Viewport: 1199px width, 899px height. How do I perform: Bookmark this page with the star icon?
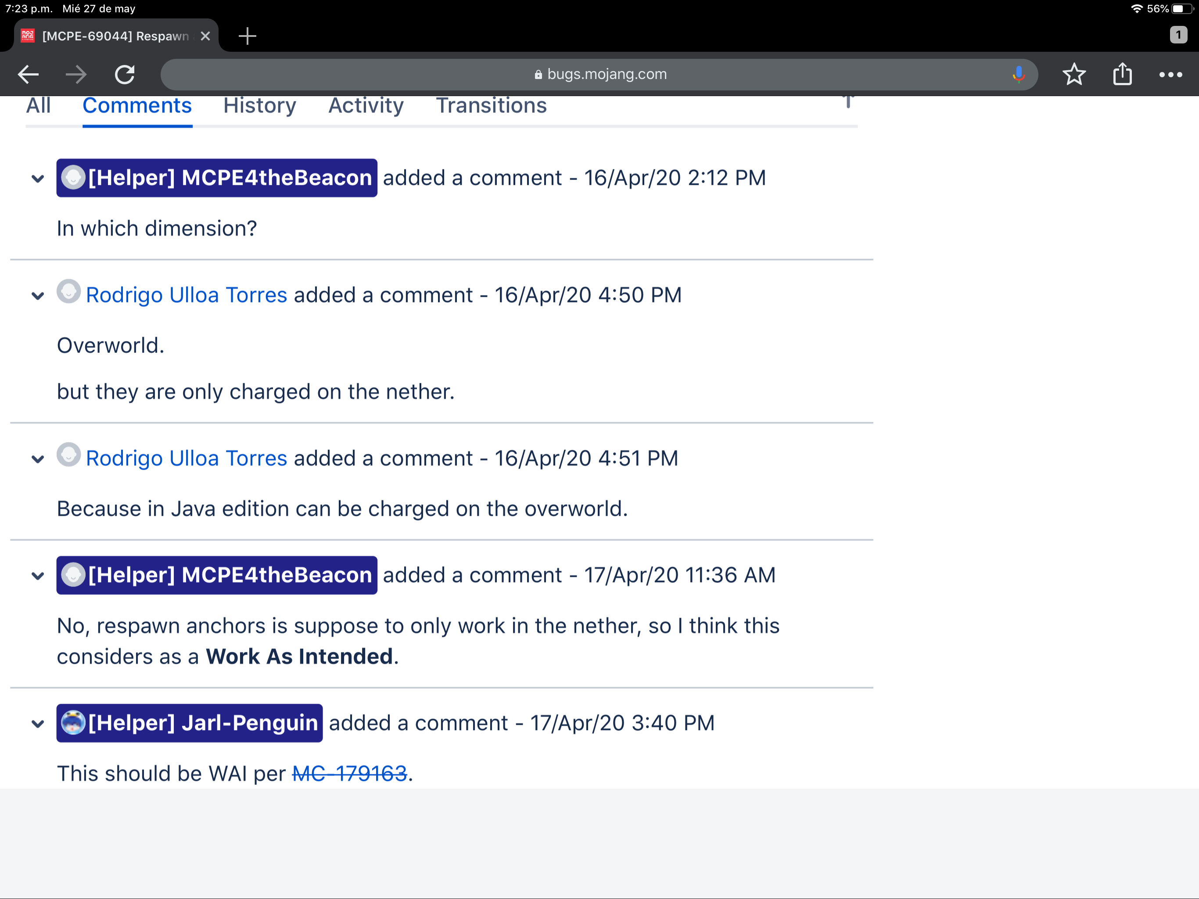[x=1074, y=74]
